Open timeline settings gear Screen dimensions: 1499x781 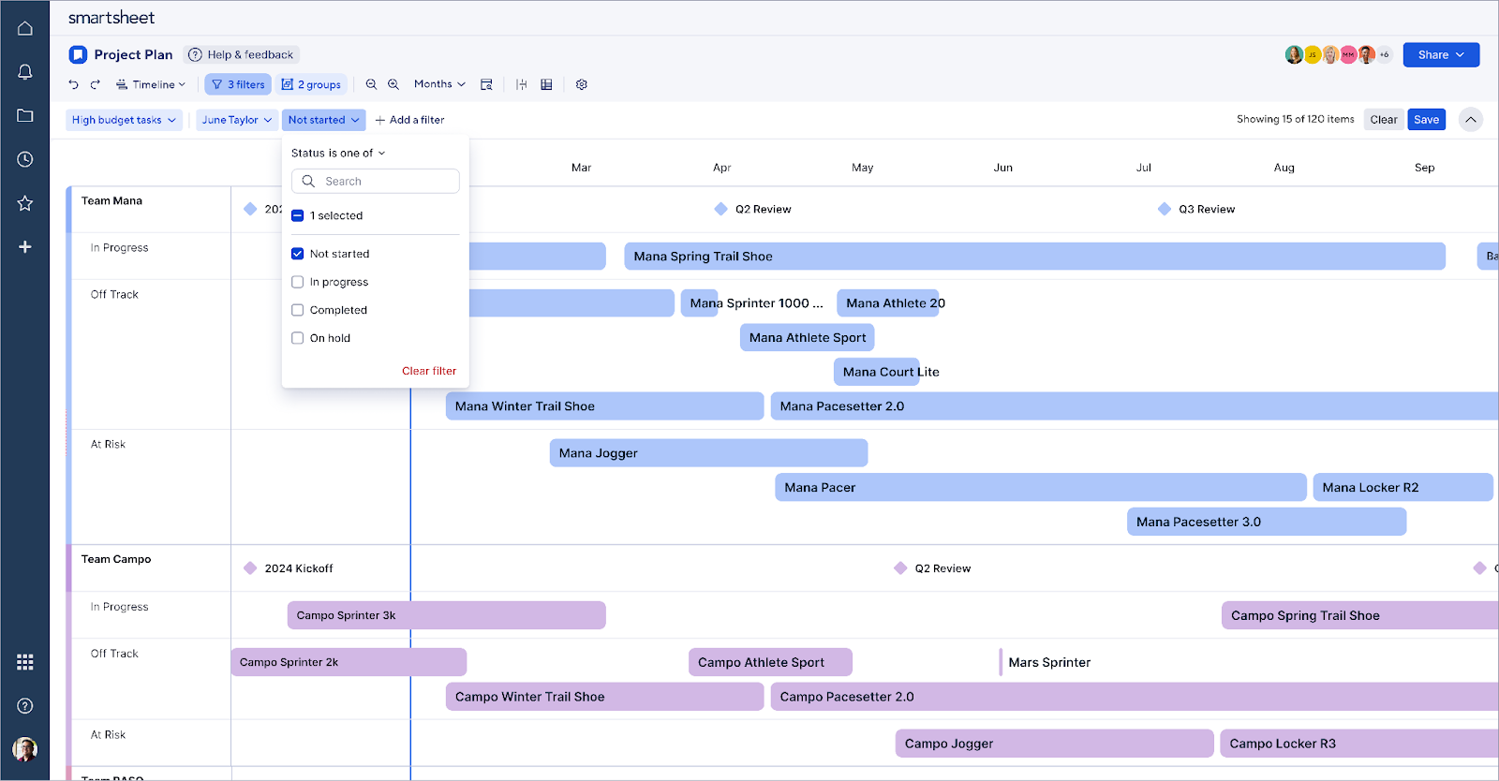(582, 84)
